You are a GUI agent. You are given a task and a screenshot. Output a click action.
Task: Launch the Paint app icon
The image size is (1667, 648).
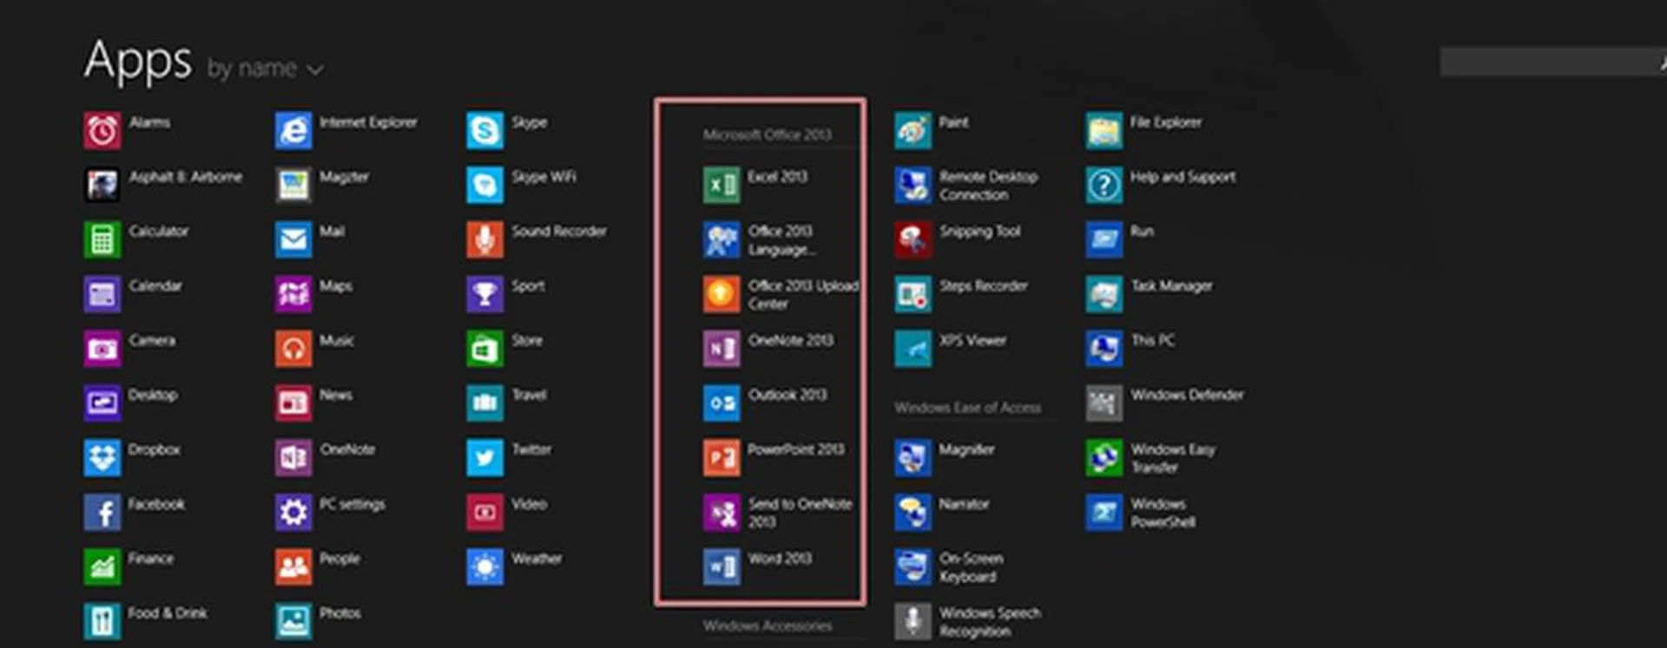pos(913,131)
